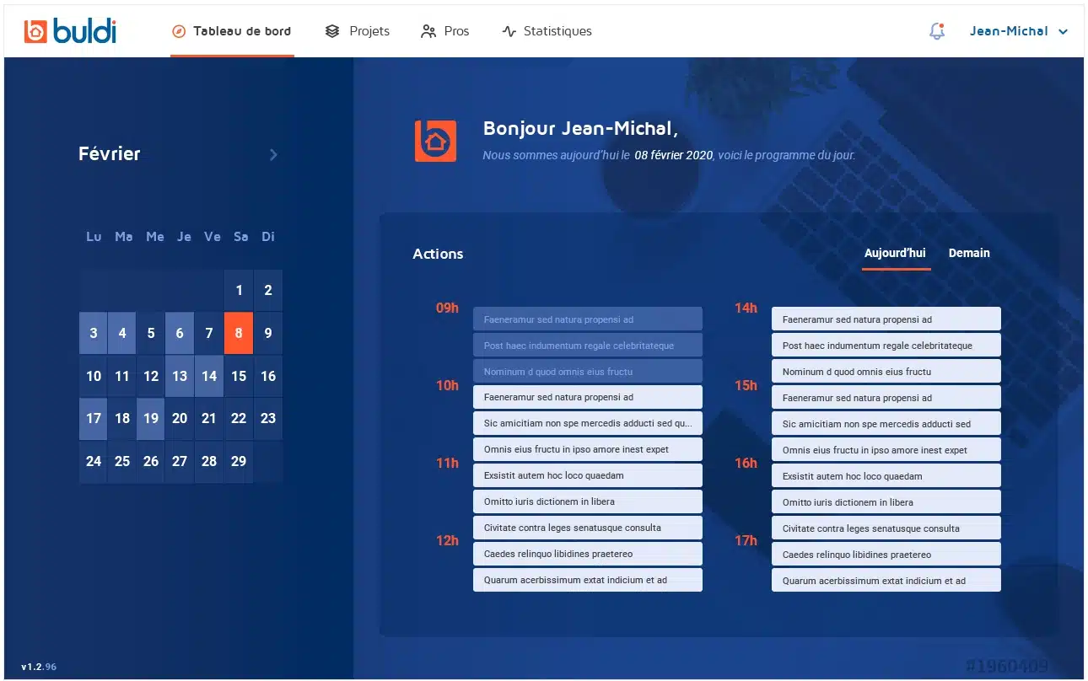1088x681 pixels.
Task: Click the date '08 février 2020'
Action: click(674, 155)
